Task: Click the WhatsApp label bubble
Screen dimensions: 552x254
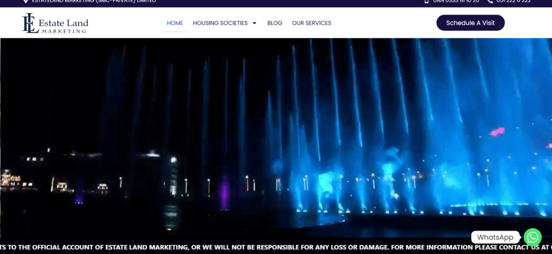Action: 495,237
